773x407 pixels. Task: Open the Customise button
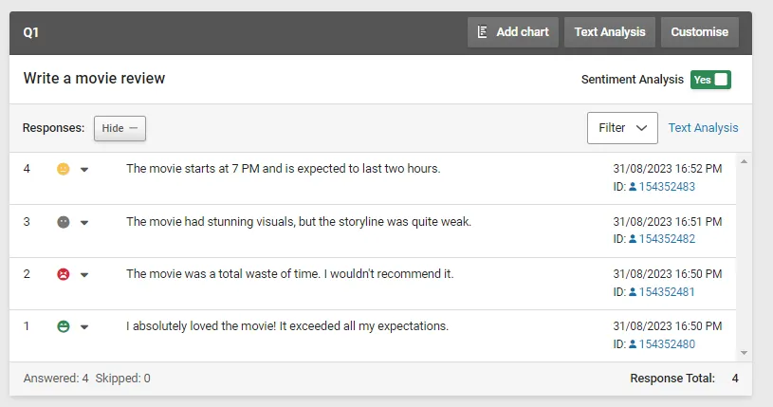[x=699, y=31]
